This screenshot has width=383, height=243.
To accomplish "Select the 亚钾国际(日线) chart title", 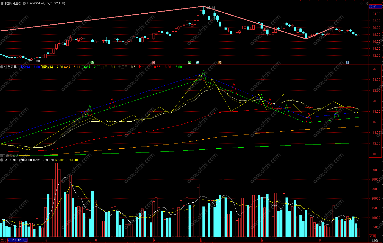I will 11,3.
